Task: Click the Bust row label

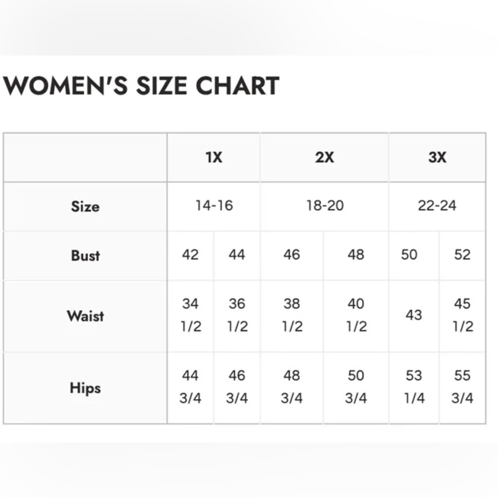Action: click(x=85, y=255)
